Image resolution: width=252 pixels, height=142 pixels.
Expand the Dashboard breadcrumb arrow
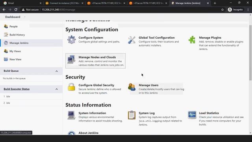click(25, 17)
